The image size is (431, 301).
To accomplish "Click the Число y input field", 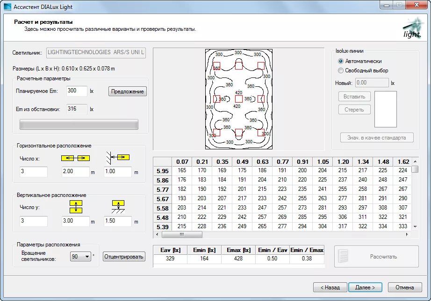I will click(x=34, y=221).
